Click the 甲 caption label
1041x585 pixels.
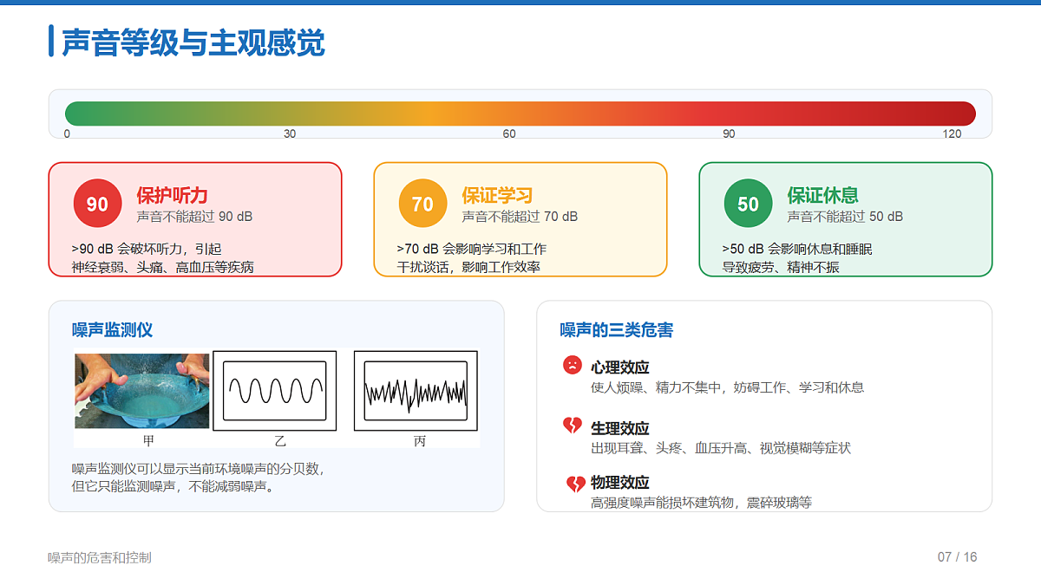(148, 441)
